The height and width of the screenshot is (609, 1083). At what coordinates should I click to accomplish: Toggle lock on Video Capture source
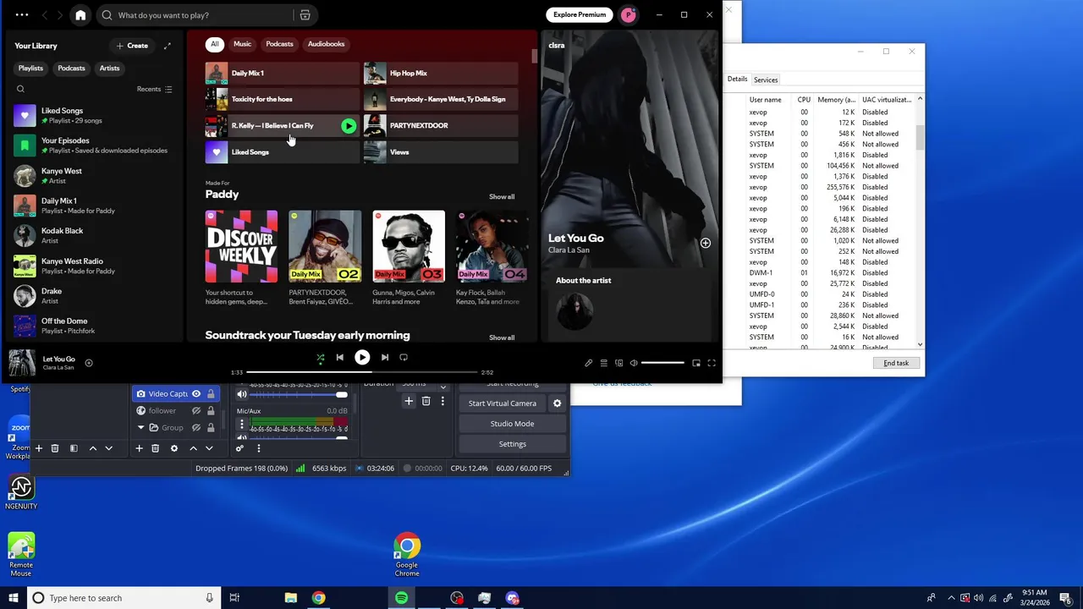(x=211, y=394)
